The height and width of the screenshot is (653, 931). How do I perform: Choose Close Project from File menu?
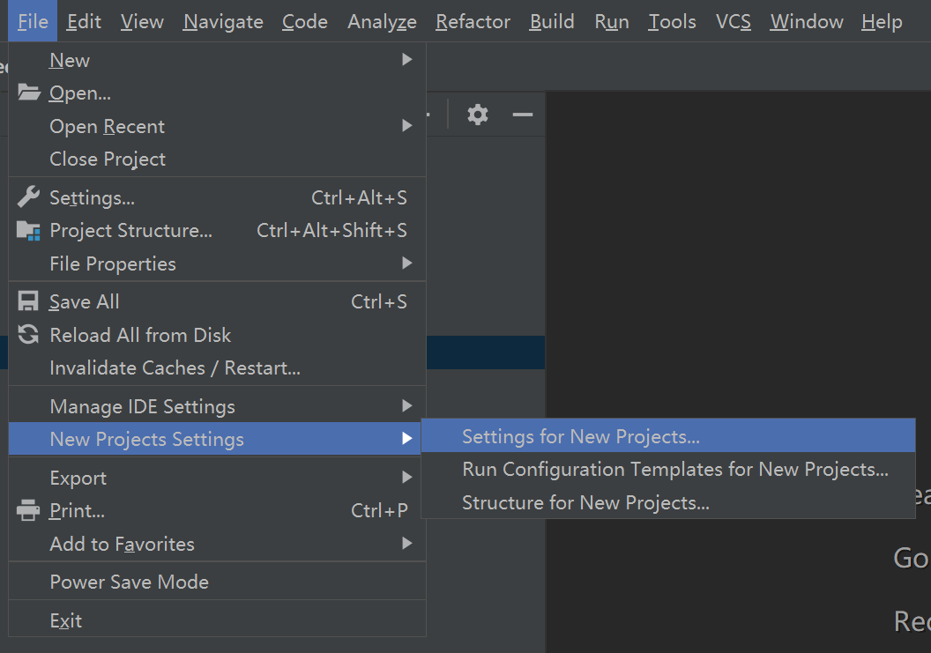pyautogui.click(x=108, y=160)
